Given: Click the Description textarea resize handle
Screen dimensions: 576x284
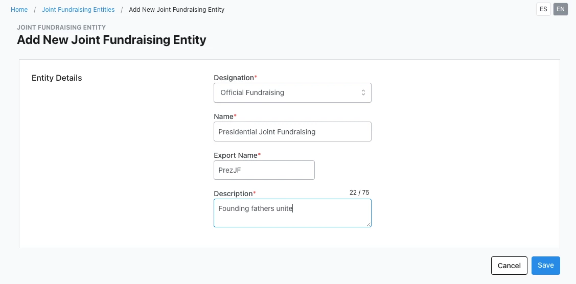Looking at the screenshot, I should (x=368, y=224).
